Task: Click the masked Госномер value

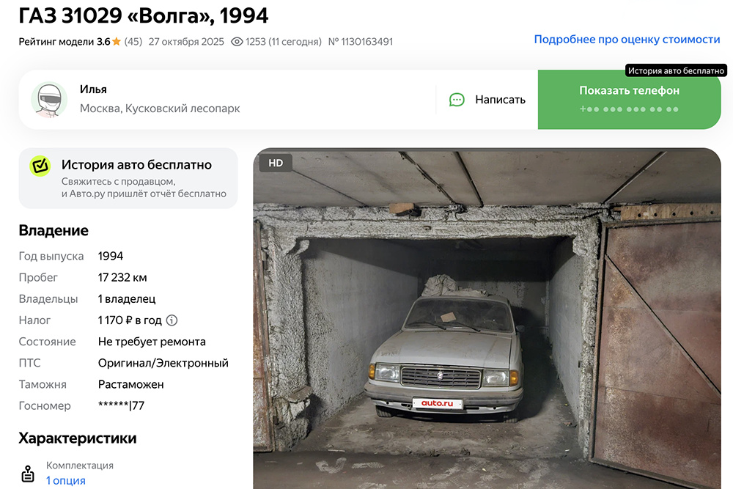Action: 121,405
